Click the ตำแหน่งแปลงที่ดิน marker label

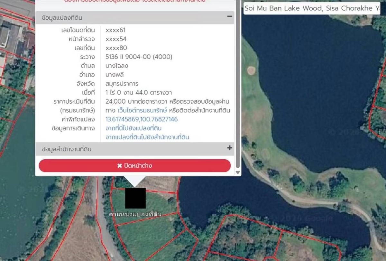tap(135, 214)
